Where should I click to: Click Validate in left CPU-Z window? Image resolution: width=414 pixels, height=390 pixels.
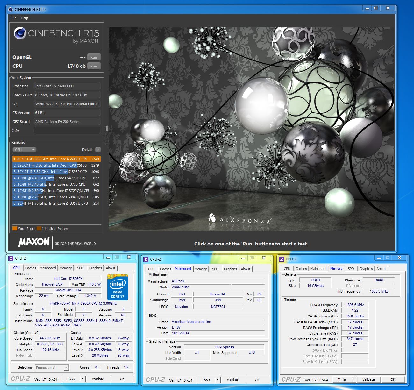pyautogui.click(x=98, y=379)
